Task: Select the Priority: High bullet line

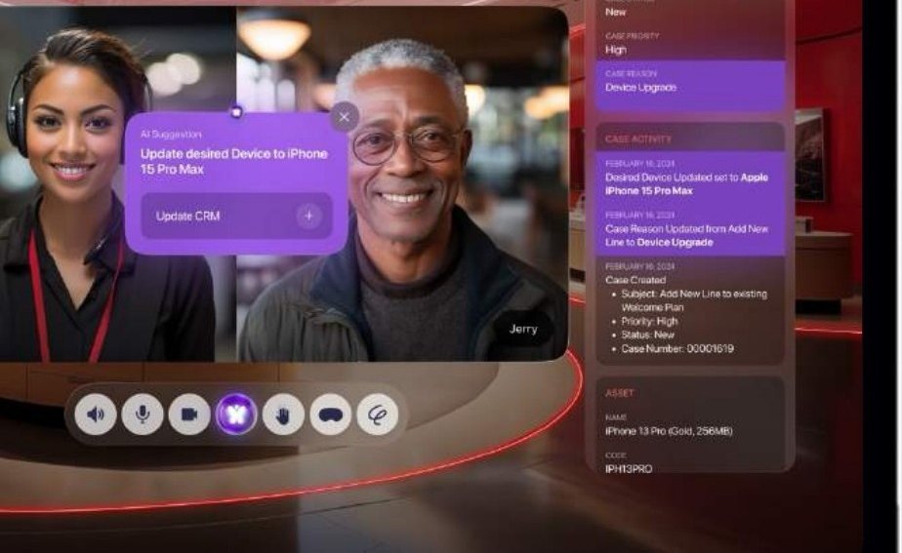Action: click(x=649, y=321)
